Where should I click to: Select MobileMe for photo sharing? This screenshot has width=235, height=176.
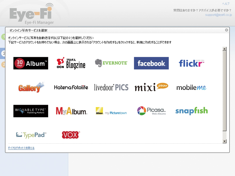pyautogui.click(x=191, y=87)
